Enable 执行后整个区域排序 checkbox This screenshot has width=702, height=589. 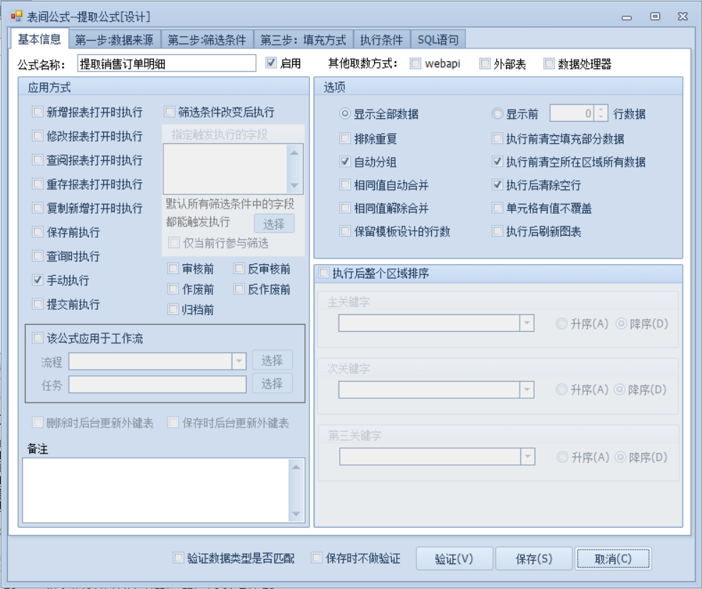(324, 273)
